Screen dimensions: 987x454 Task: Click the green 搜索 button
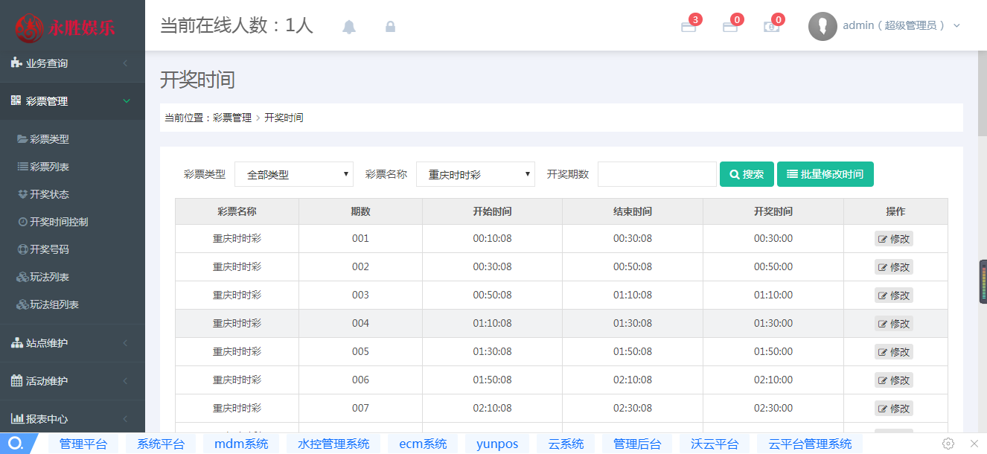(747, 174)
